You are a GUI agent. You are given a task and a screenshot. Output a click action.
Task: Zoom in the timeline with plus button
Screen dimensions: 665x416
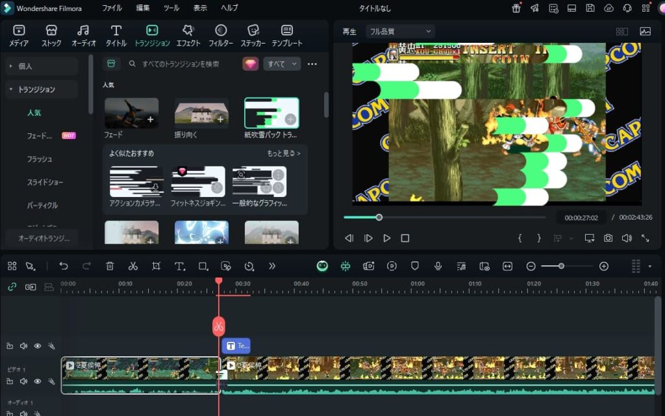pos(604,266)
